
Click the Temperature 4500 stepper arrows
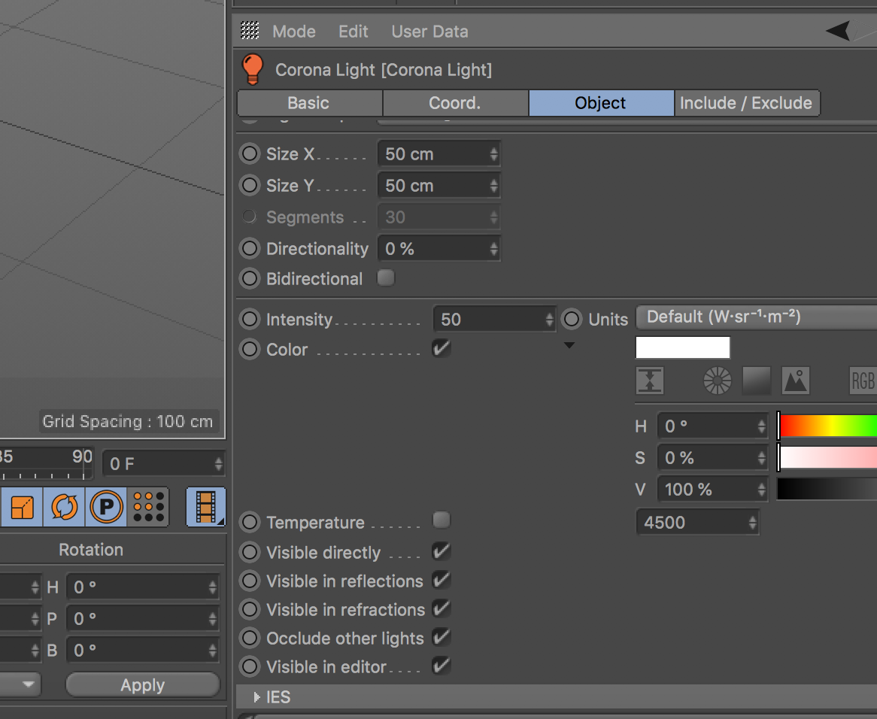tap(752, 523)
